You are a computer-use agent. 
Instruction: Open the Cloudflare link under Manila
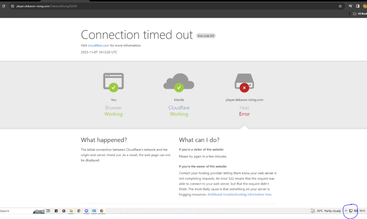(179, 108)
